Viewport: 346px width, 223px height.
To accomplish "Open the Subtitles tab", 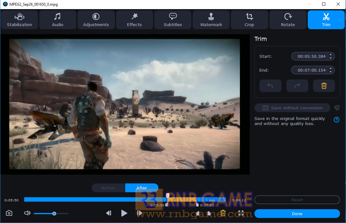I will pyautogui.click(x=173, y=20).
